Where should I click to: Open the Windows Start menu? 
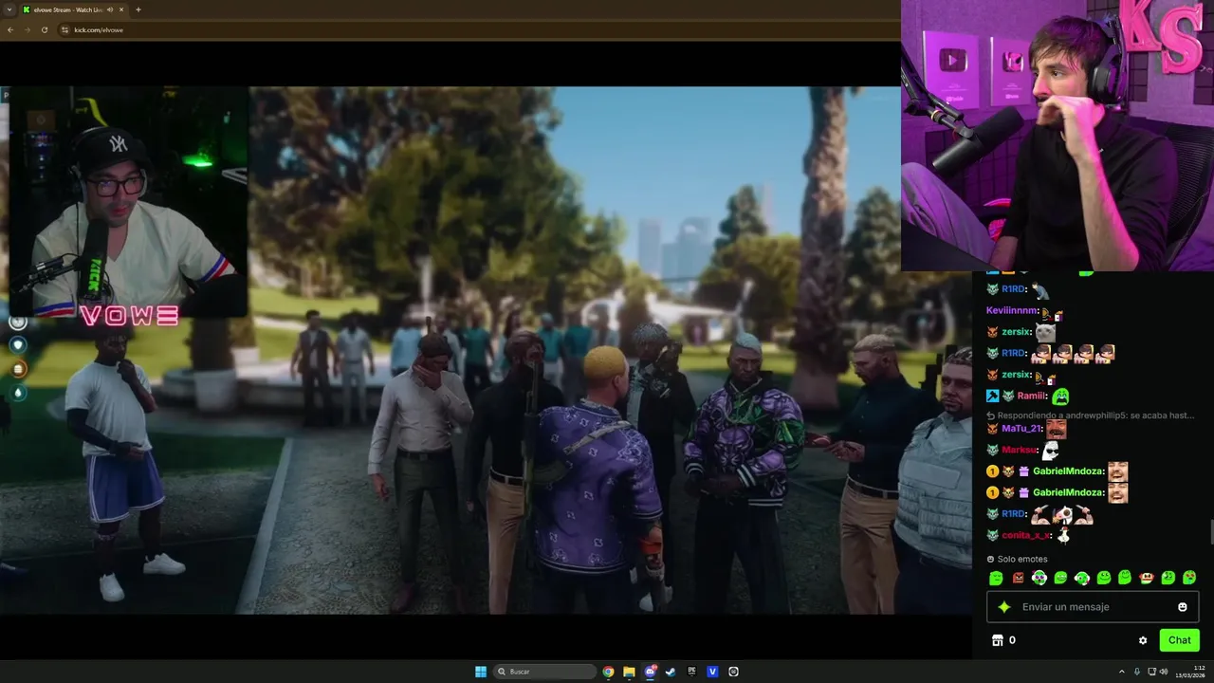[x=481, y=672]
